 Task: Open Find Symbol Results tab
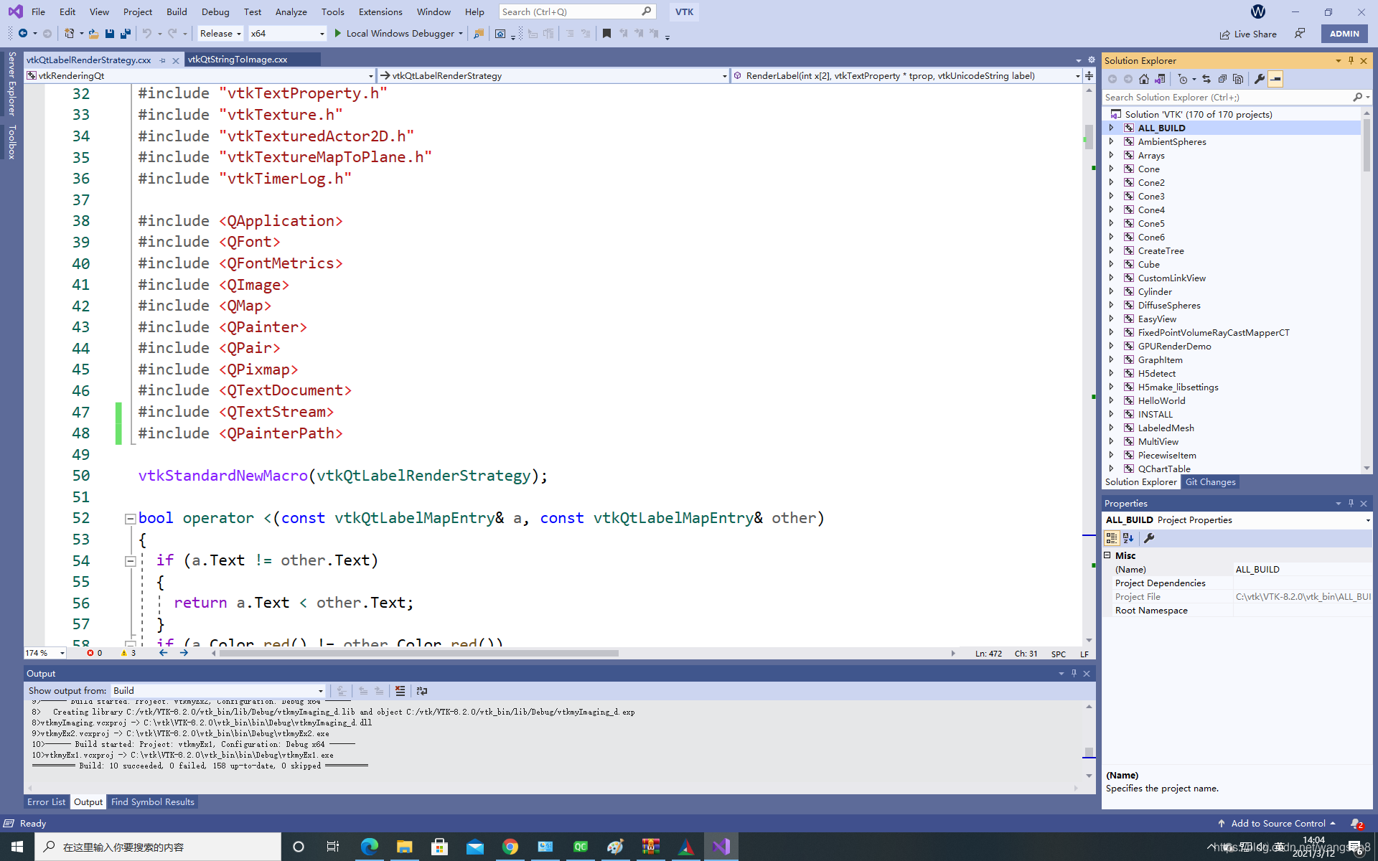point(153,802)
